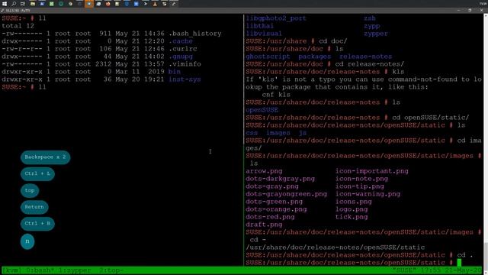Screen dimensions: 488x275
Task: Click the libthai directory name
Action: pos(260,26)
